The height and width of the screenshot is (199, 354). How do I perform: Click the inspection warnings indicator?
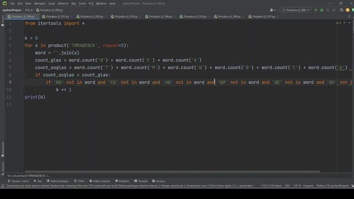339,23
